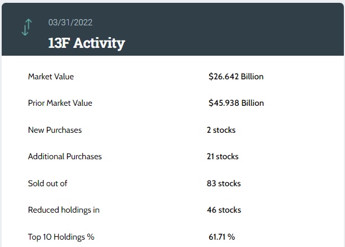Click the Additional Purchases label
This screenshot has height=247, width=345.
point(65,156)
